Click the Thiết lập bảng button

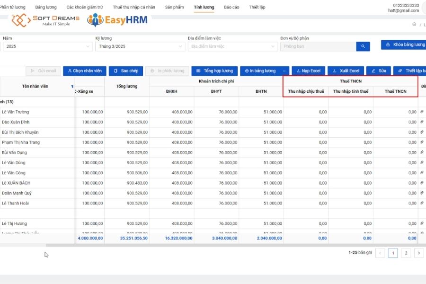tap(410, 71)
